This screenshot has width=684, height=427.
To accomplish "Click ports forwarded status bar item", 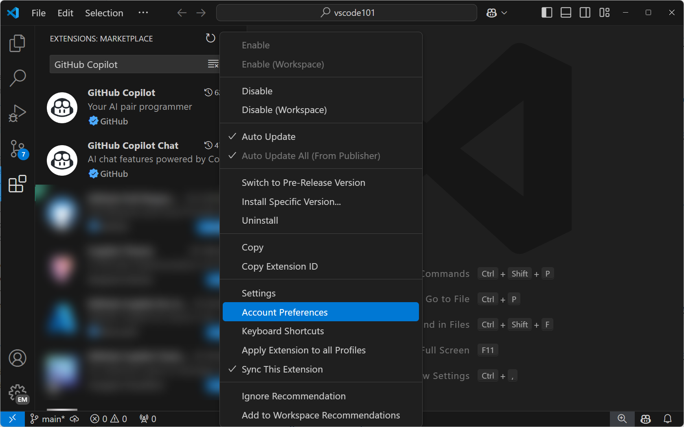I will pyautogui.click(x=148, y=419).
